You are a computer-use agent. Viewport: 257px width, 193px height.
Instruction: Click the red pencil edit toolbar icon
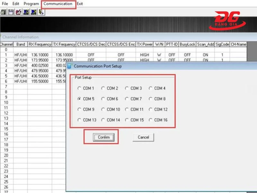click(x=18, y=12)
